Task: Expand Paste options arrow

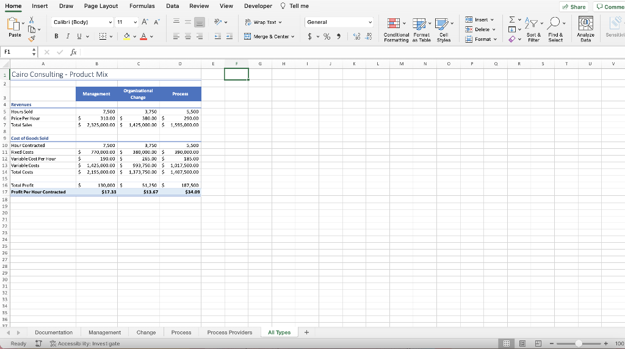Action: [x=23, y=23]
